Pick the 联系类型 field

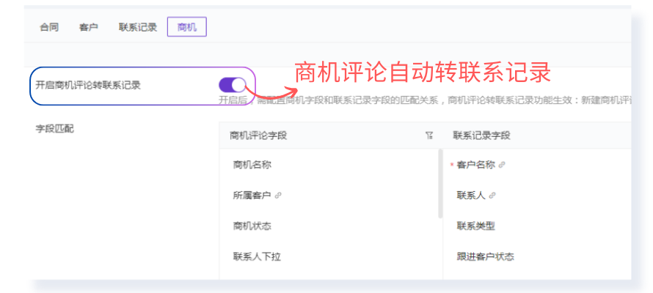coord(476,226)
